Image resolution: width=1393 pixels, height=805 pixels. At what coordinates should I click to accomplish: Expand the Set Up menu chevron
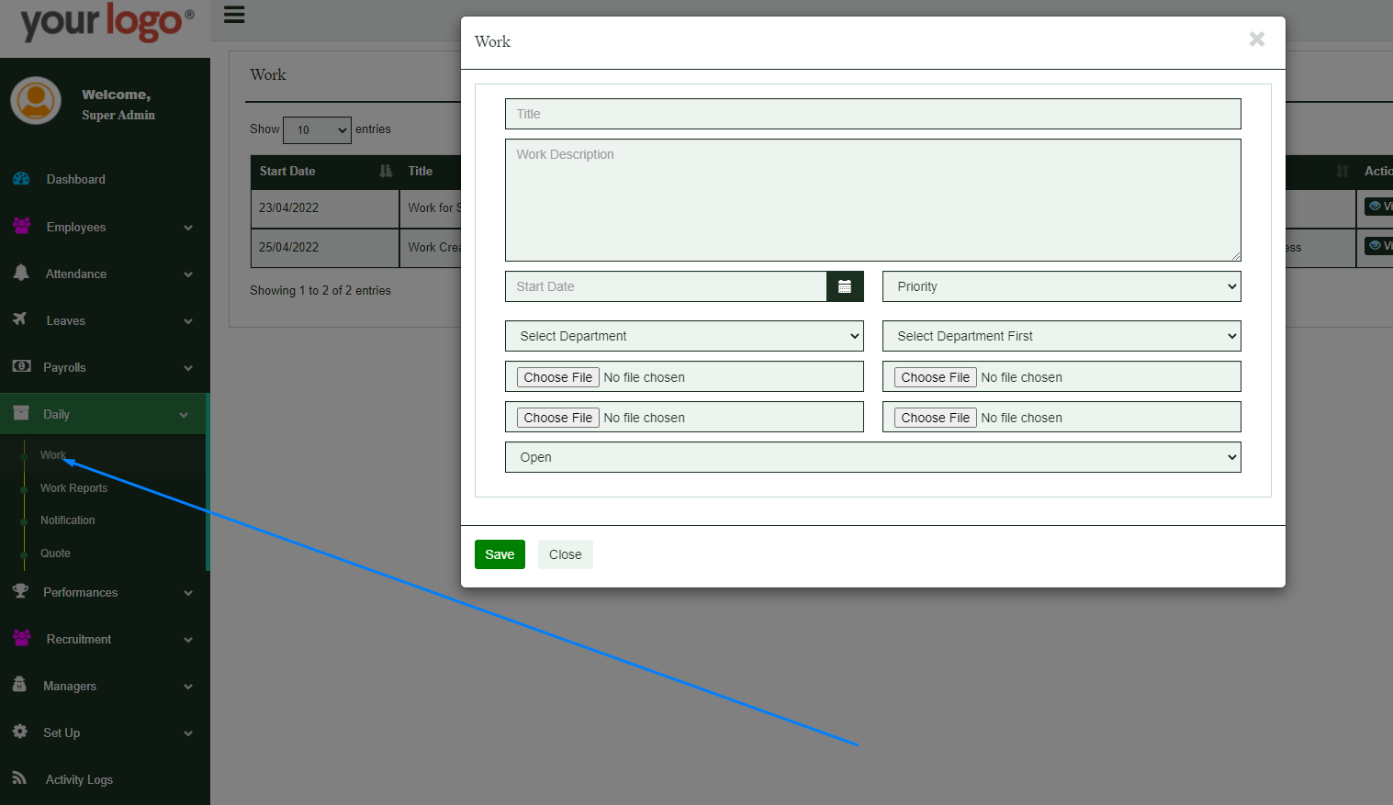tap(188, 733)
